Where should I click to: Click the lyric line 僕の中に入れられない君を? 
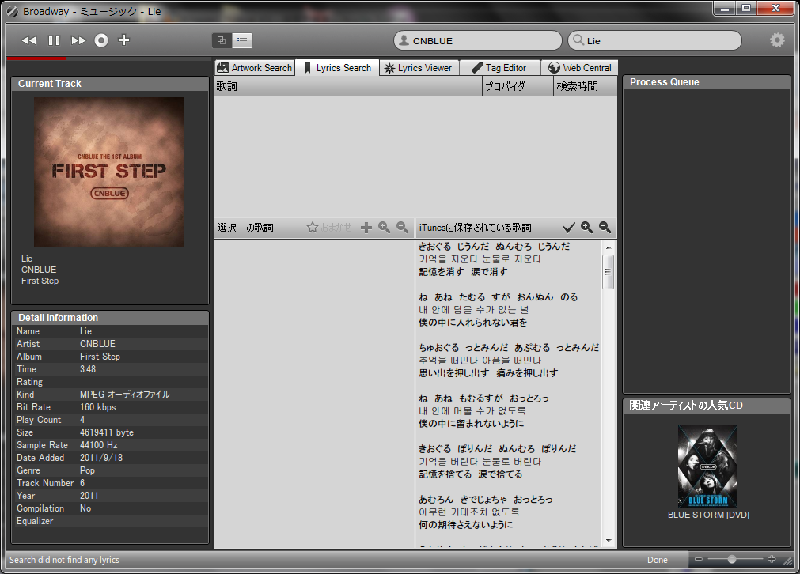(473, 322)
